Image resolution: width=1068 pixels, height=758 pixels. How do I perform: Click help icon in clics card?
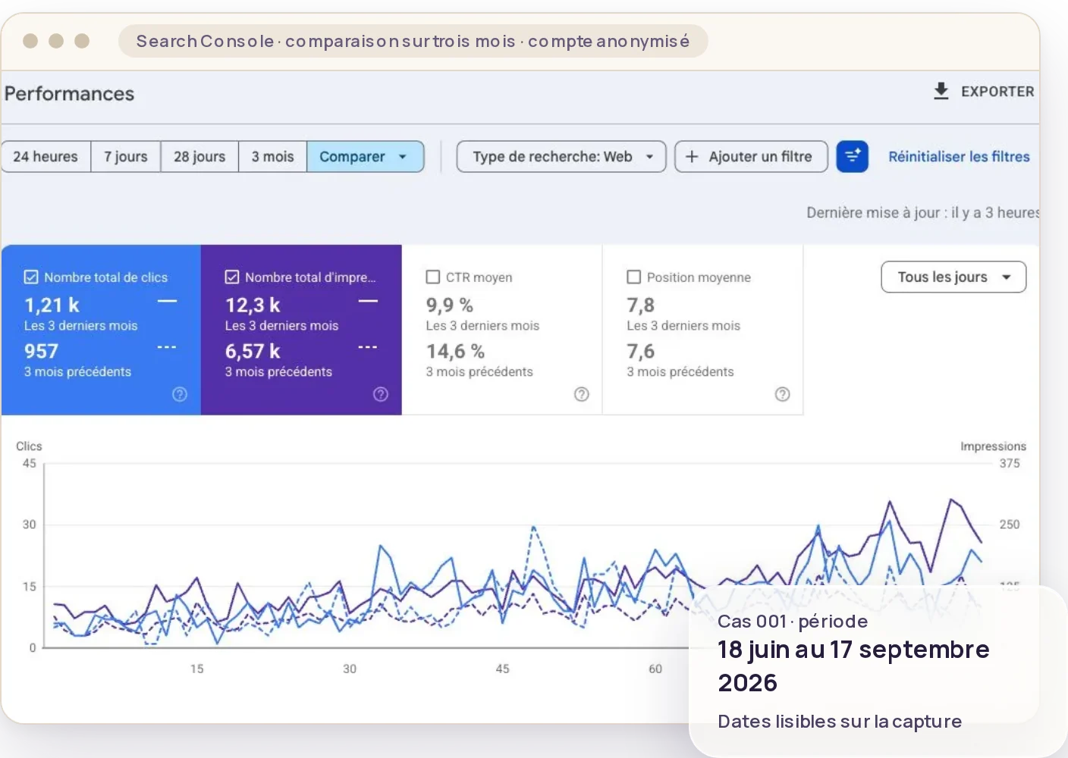point(180,394)
